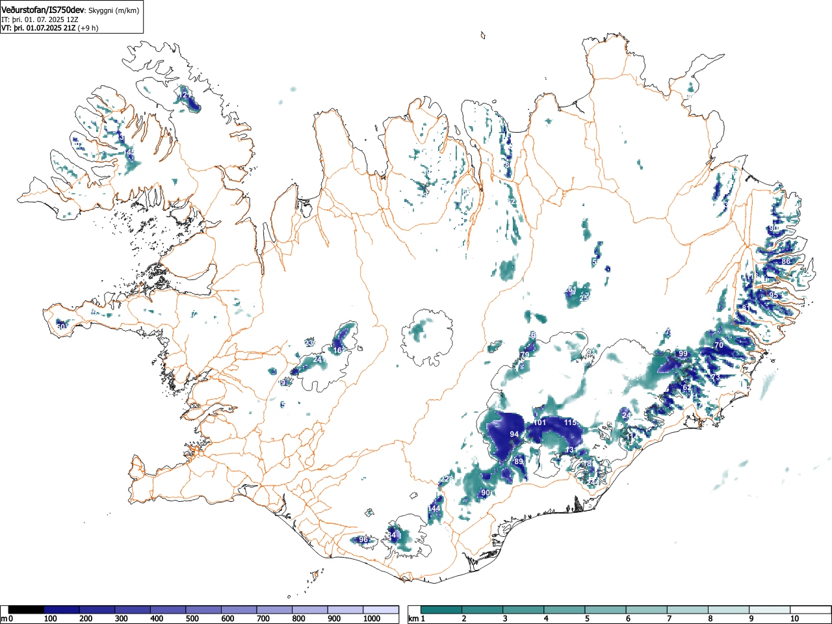The image size is (832, 624).
Task: Click visibility value 89 on map
Action: point(519,461)
